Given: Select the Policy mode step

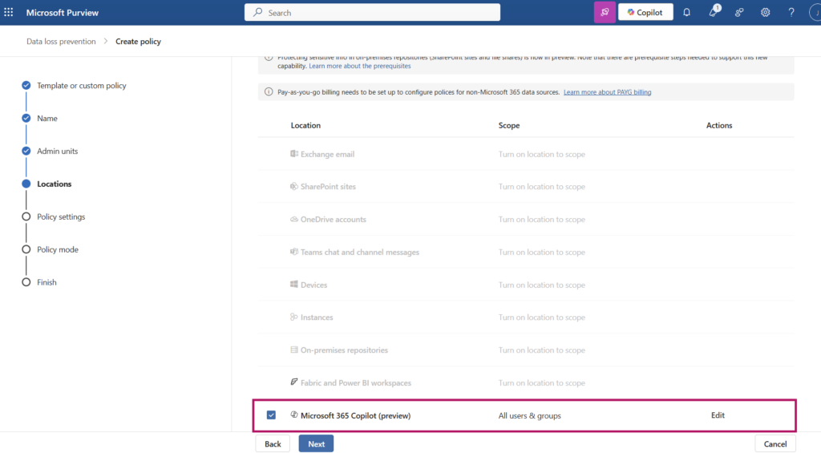Looking at the screenshot, I should (x=58, y=249).
